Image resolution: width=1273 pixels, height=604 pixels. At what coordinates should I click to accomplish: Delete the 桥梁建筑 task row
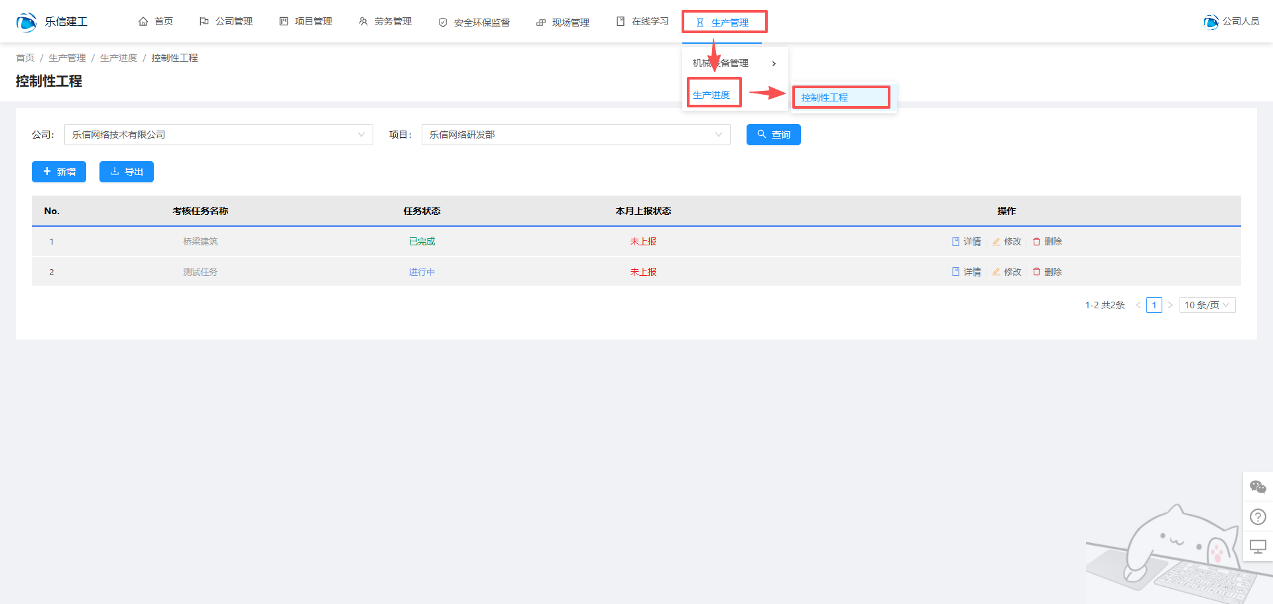coord(1047,241)
